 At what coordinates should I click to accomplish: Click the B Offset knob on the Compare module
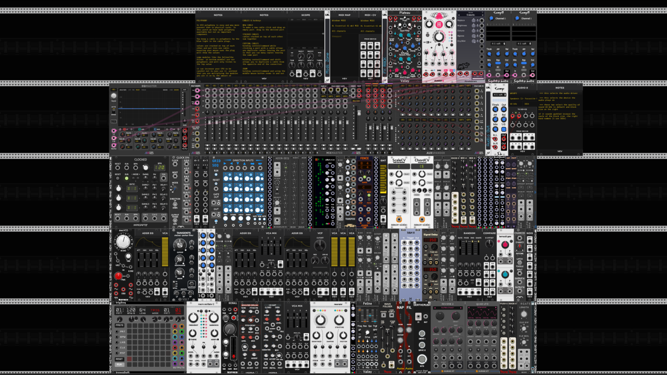pos(489,244)
